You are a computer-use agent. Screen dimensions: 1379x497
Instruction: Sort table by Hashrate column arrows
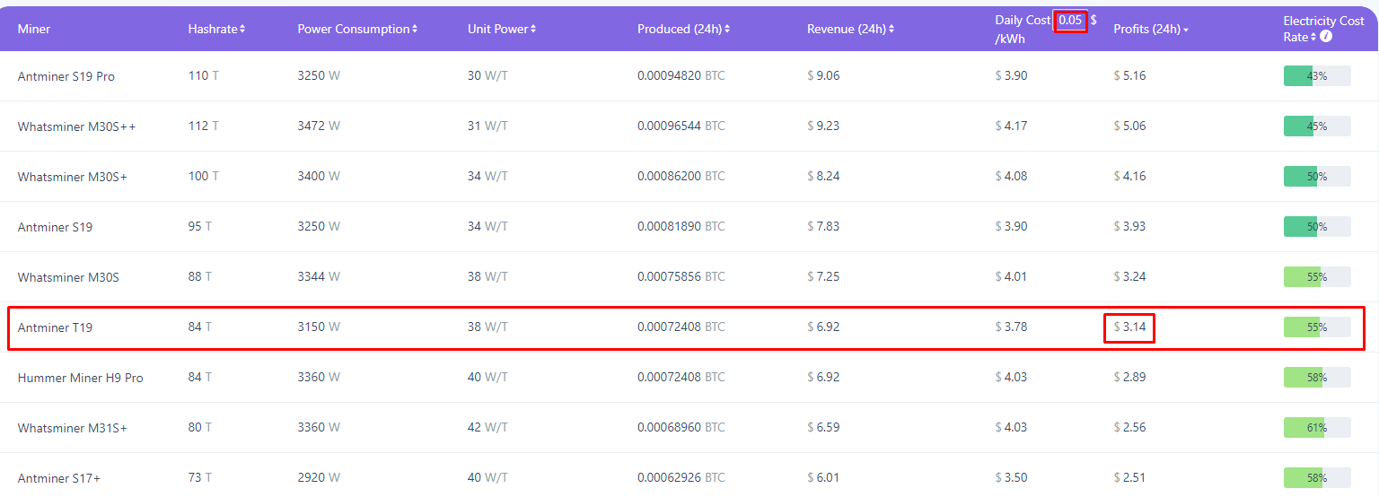[x=242, y=30]
